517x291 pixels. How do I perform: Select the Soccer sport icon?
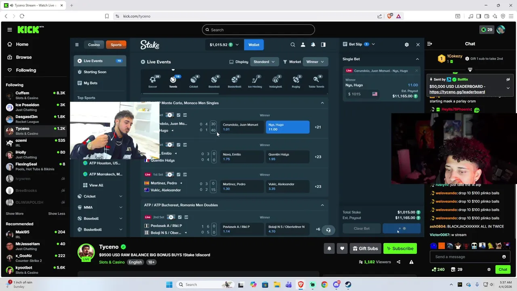[x=153, y=81]
